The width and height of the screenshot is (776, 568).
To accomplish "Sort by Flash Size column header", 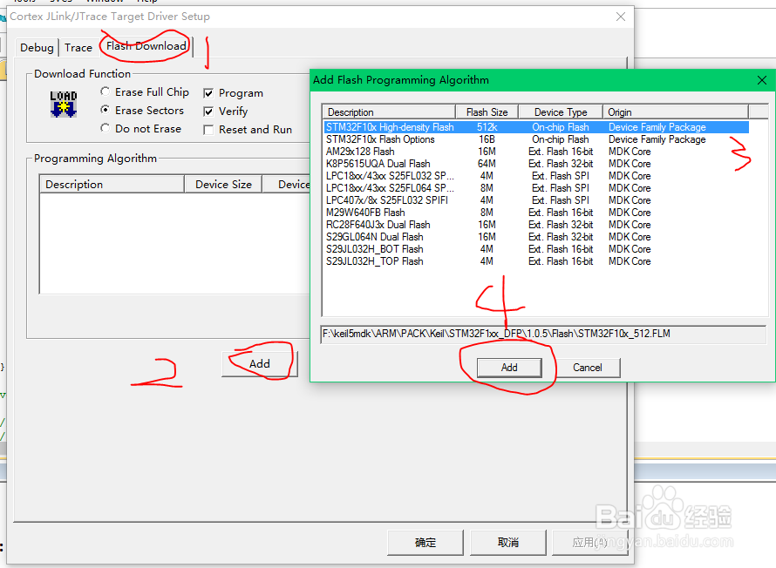I will 487,112.
